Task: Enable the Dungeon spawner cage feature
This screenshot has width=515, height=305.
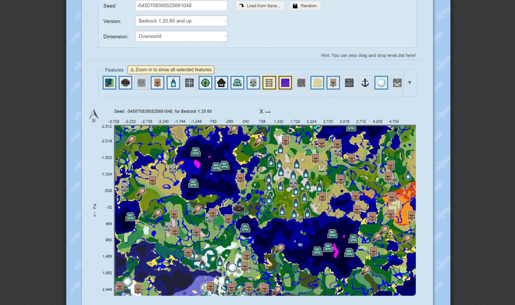Action: click(x=189, y=83)
